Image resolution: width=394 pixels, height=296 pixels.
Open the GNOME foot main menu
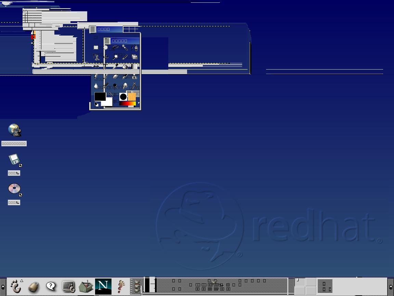(x=16, y=286)
